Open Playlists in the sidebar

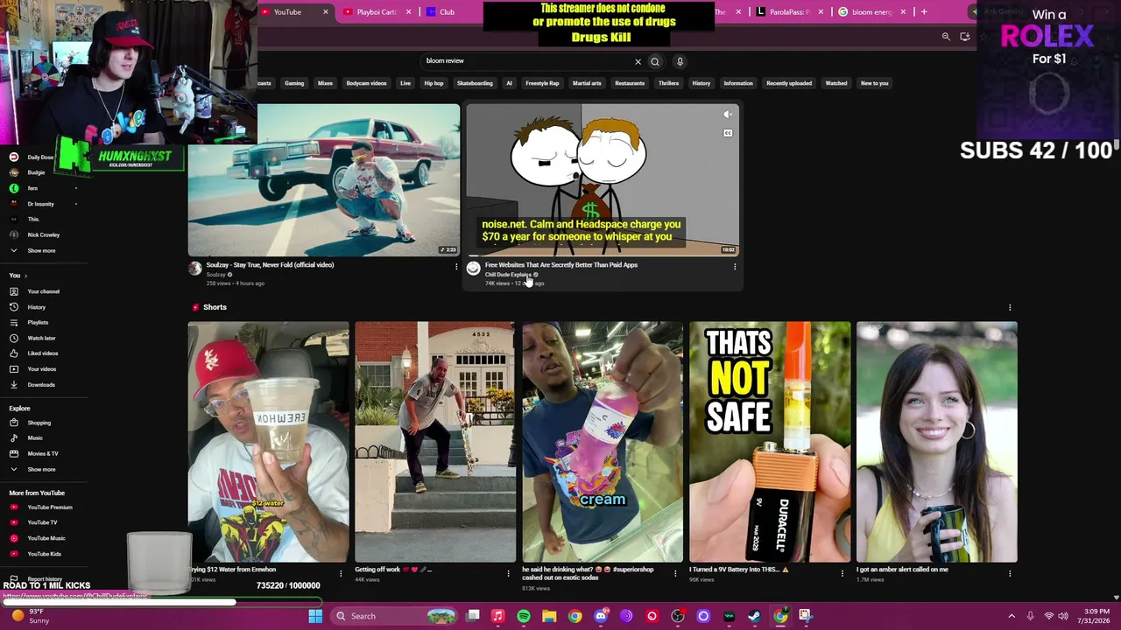pos(38,323)
